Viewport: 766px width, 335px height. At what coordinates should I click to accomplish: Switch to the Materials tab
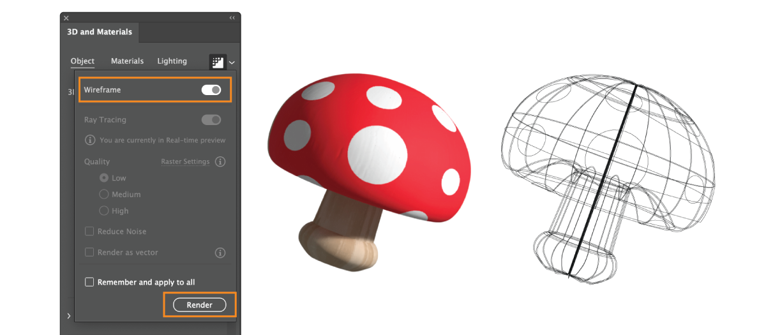[x=127, y=61]
